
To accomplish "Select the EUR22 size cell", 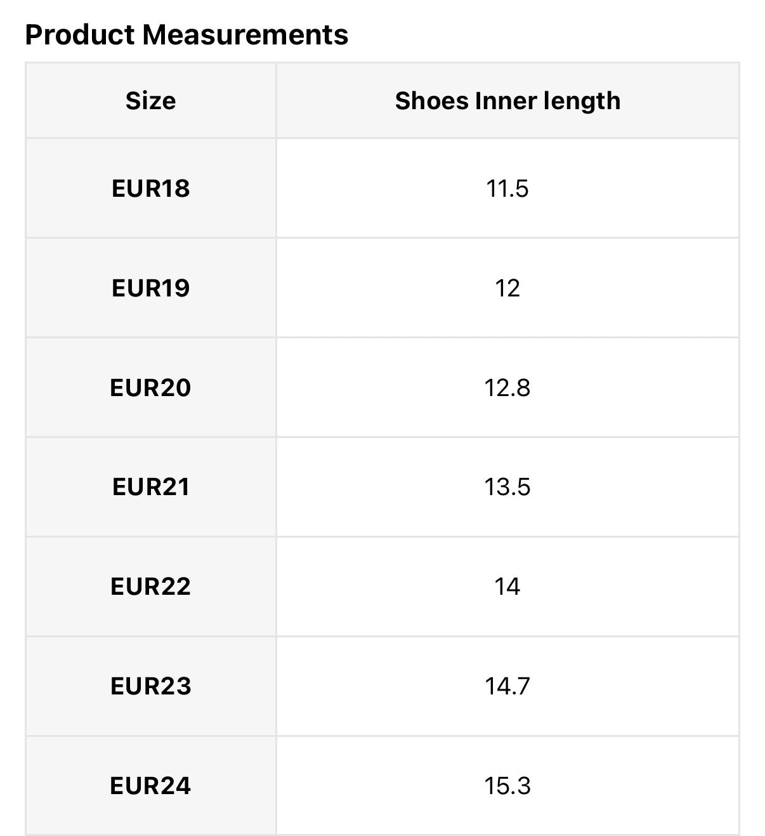I will 150,587.
